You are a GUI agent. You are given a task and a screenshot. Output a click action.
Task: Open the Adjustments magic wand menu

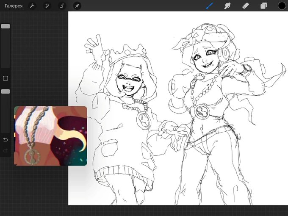coord(47,6)
